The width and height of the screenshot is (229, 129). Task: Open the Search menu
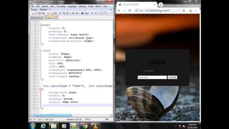45,6
